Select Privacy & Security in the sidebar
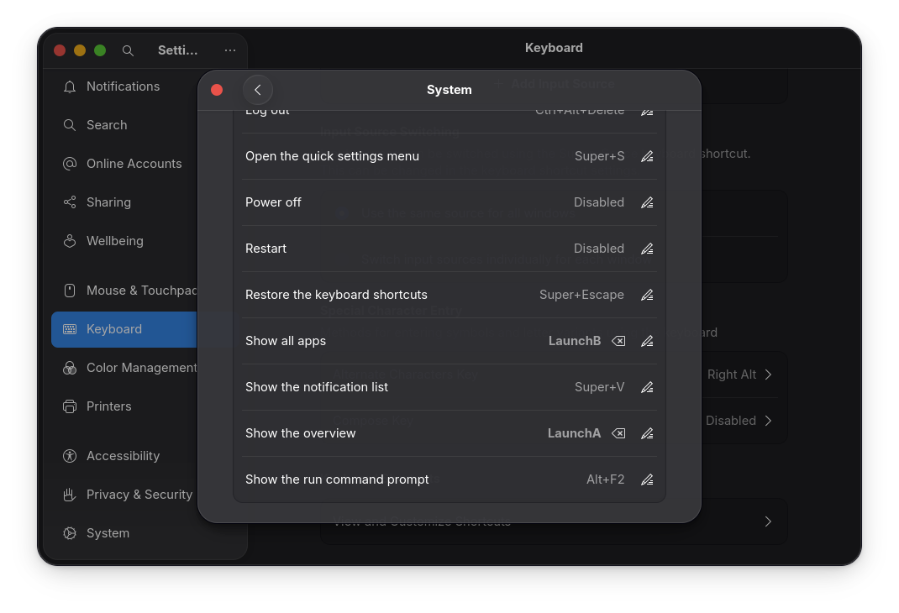Image resolution: width=899 pixels, height=613 pixels. 69,495
